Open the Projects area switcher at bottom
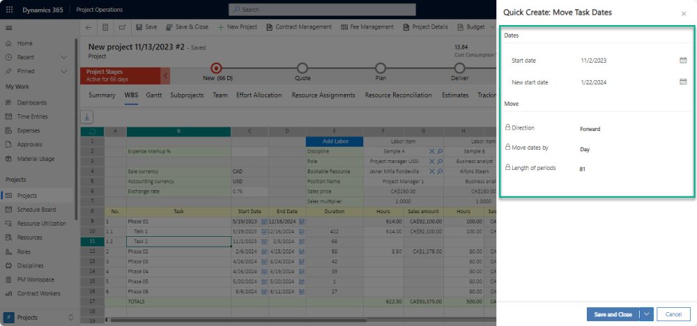697x326 pixels. pos(39,318)
